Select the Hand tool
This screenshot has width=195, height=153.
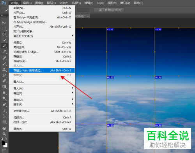point(4,128)
